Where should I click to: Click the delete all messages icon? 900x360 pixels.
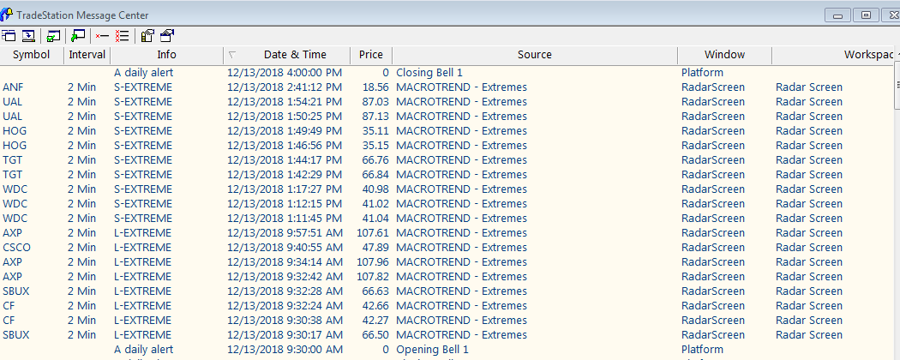(x=122, y=36)
